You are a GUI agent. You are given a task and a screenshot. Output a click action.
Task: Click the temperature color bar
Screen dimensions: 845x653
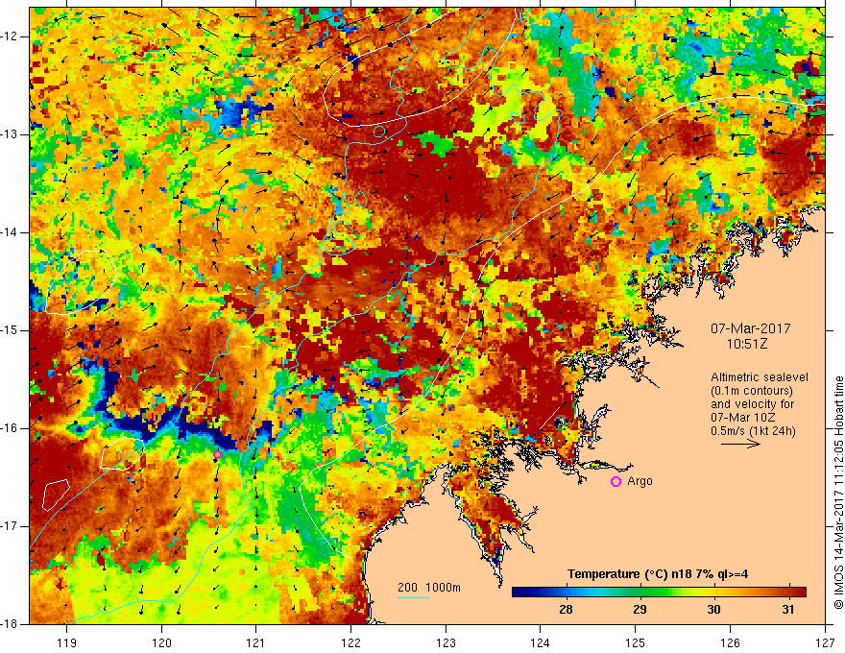coord(659,592)
